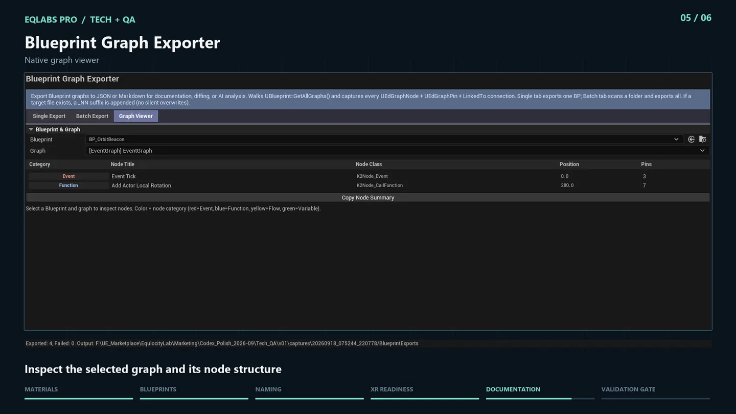Select the Add Actor Local Rotation row
The height and width of the screenshot is (414, 736).
coord(368,186)
